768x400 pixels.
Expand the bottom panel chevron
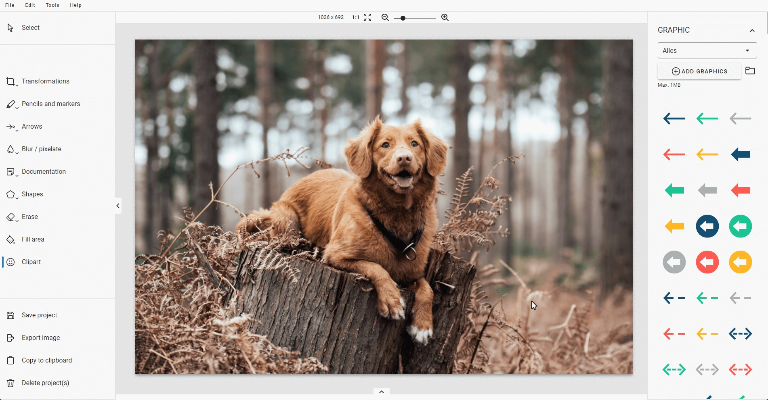click(381, 392)
